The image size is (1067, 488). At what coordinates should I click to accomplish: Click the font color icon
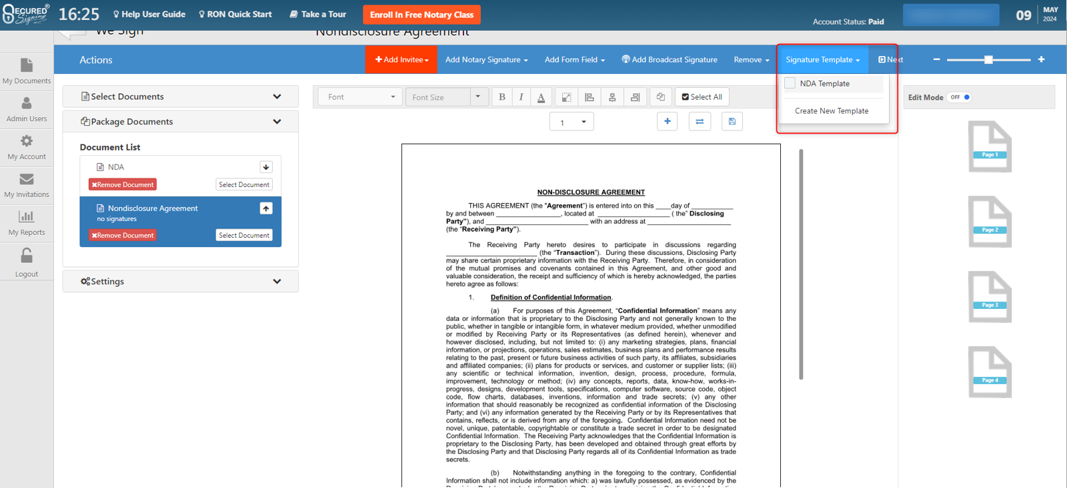[x=541, y=97]
